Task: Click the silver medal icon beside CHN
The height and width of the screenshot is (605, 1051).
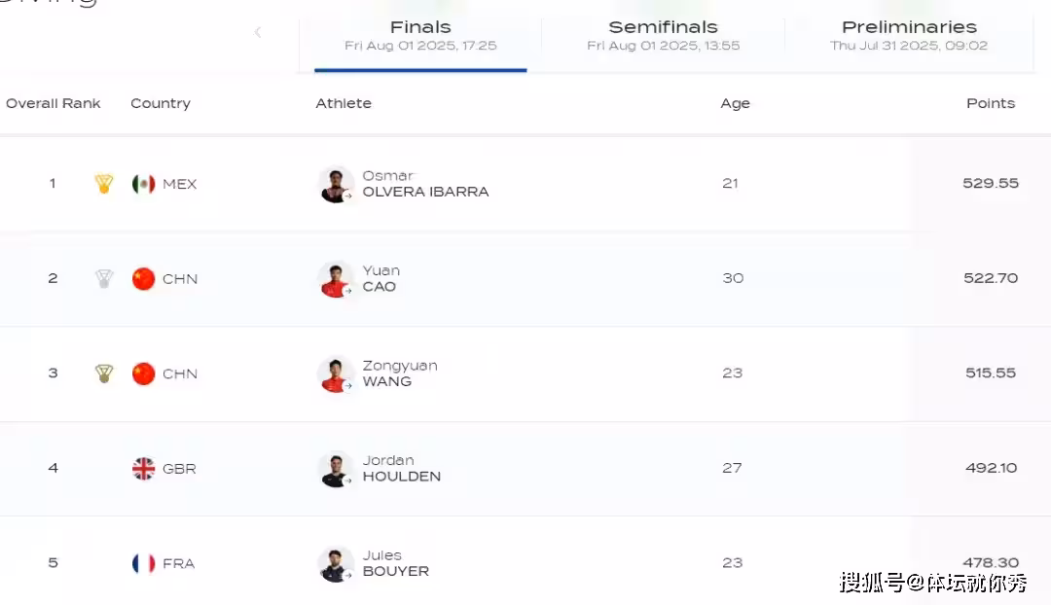Action: click(x=104, y=279)
